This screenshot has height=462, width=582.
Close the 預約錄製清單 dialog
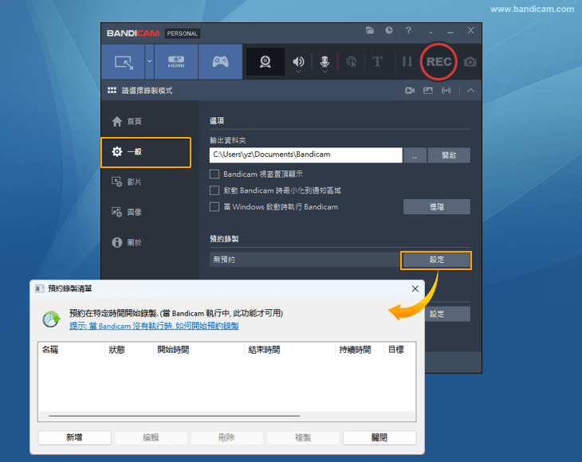click(415, 289)
